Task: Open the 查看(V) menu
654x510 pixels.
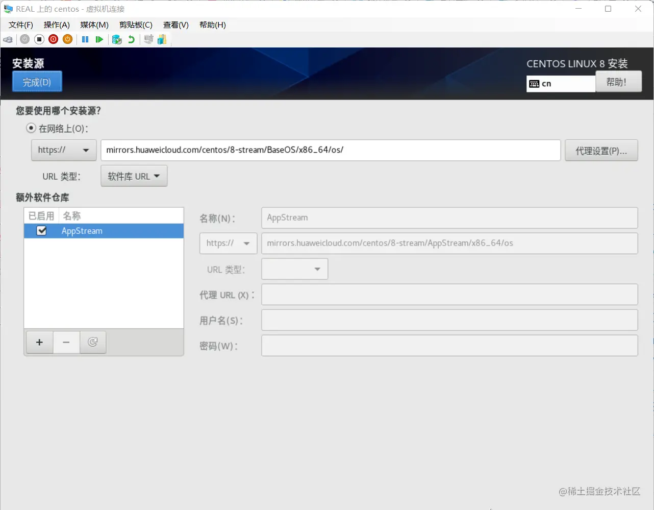Action: point(176,25)
